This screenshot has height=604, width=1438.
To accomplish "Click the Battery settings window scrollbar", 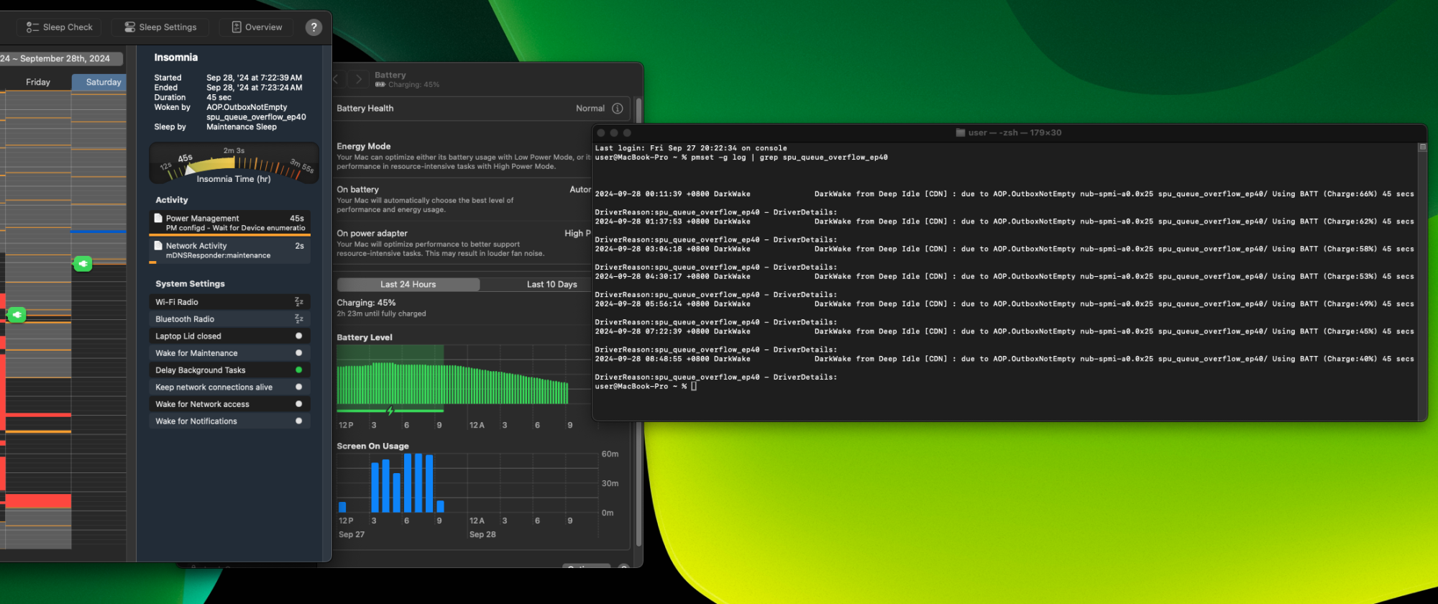I will (x=638, y=324).
